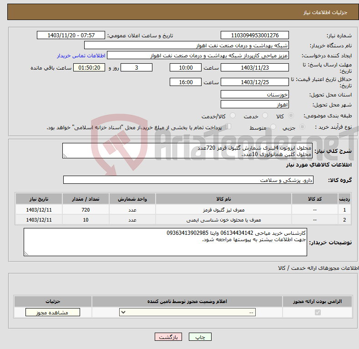Click the price validity date 1403/12/25
The width and height of the screenshot is (359, 349).
click(255, 82)
